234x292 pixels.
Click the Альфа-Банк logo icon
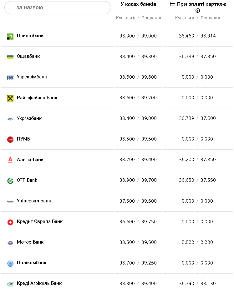[10, 160]
